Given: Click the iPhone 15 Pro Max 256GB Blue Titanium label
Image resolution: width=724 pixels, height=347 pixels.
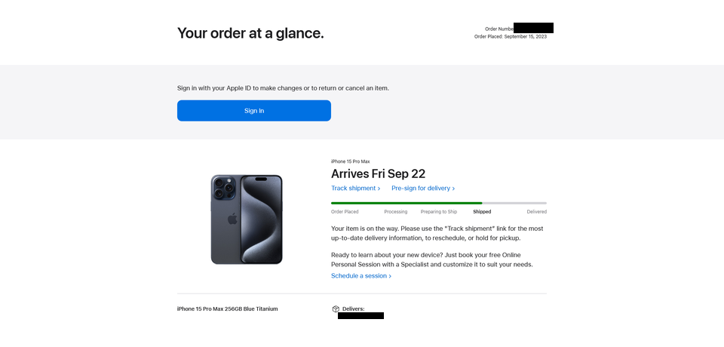Looking at the screenshot, I should coord(228,309).
